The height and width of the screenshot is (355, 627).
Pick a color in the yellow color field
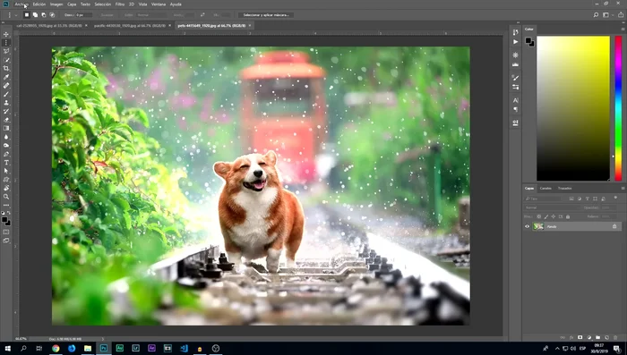[573, 108]
